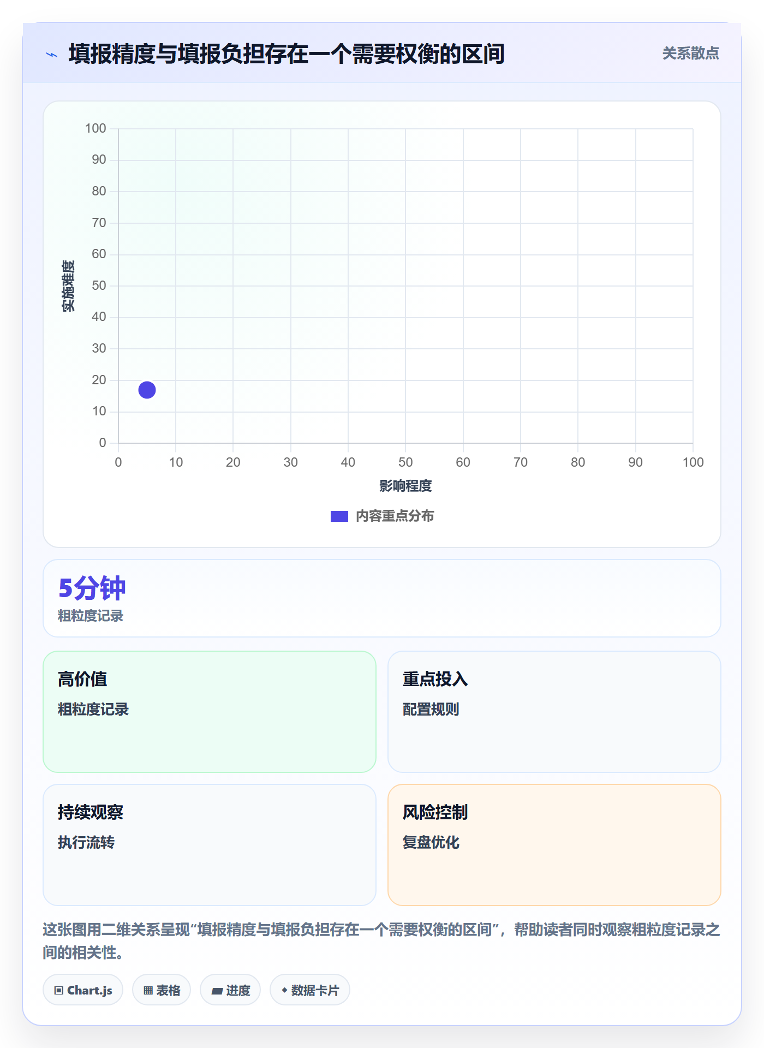This screenshot has height=1048, width=764.
Task: Click the description paragraph starting 这张图用二维关系
Action: coord(381,941)
